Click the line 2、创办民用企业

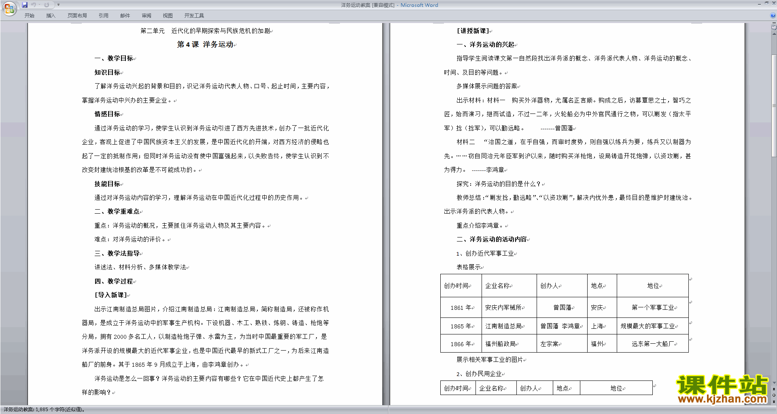479,374
